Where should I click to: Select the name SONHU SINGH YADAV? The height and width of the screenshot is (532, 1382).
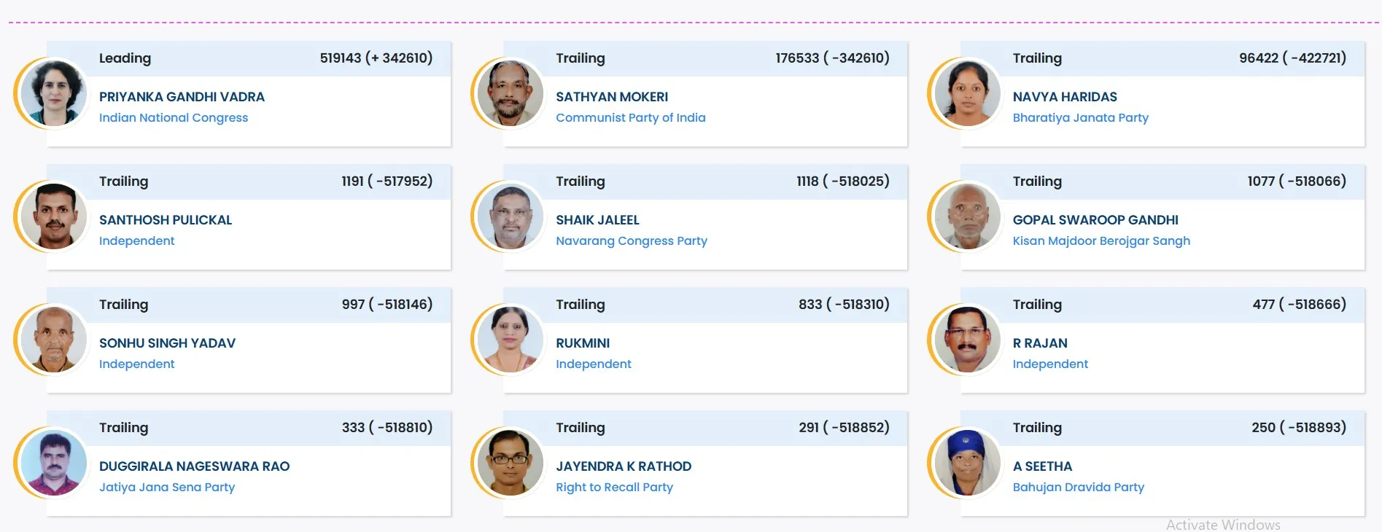coord(167,343)
